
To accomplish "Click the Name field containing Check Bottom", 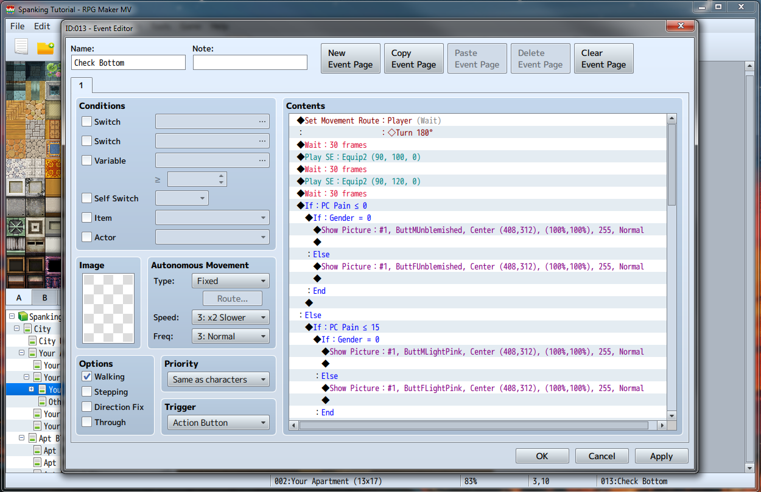I will [x=128, y=63].
